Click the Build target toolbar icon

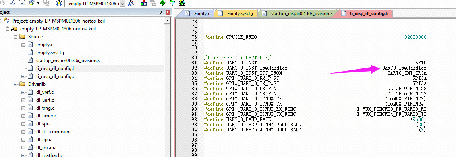12,3
